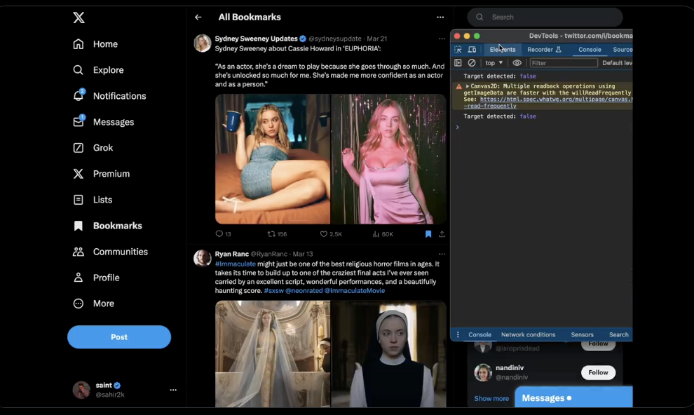Viewport: 694px width, 415px height.
Task: View analytics showing 60K views
Action: [383, 234]
